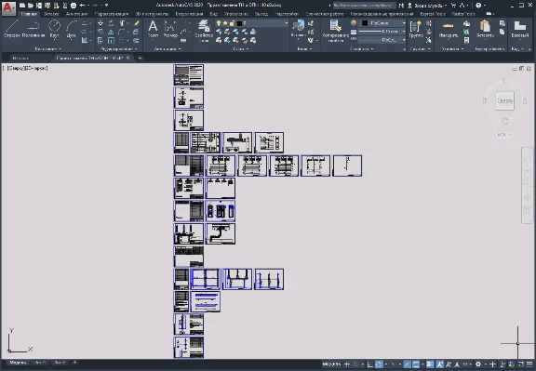Click the shopping cart icon in title bar

tap(453, 6)
